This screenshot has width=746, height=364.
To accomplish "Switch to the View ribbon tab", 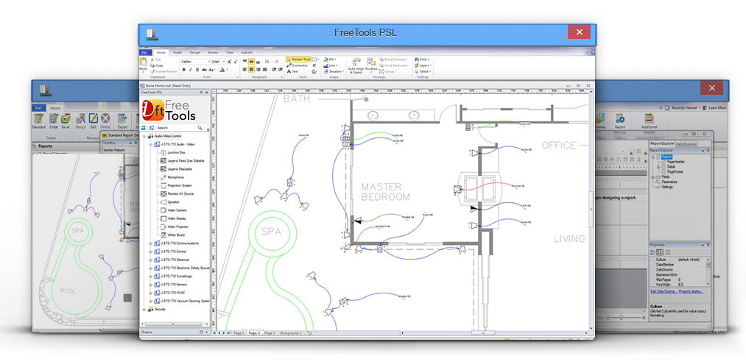I will point(230,52).
